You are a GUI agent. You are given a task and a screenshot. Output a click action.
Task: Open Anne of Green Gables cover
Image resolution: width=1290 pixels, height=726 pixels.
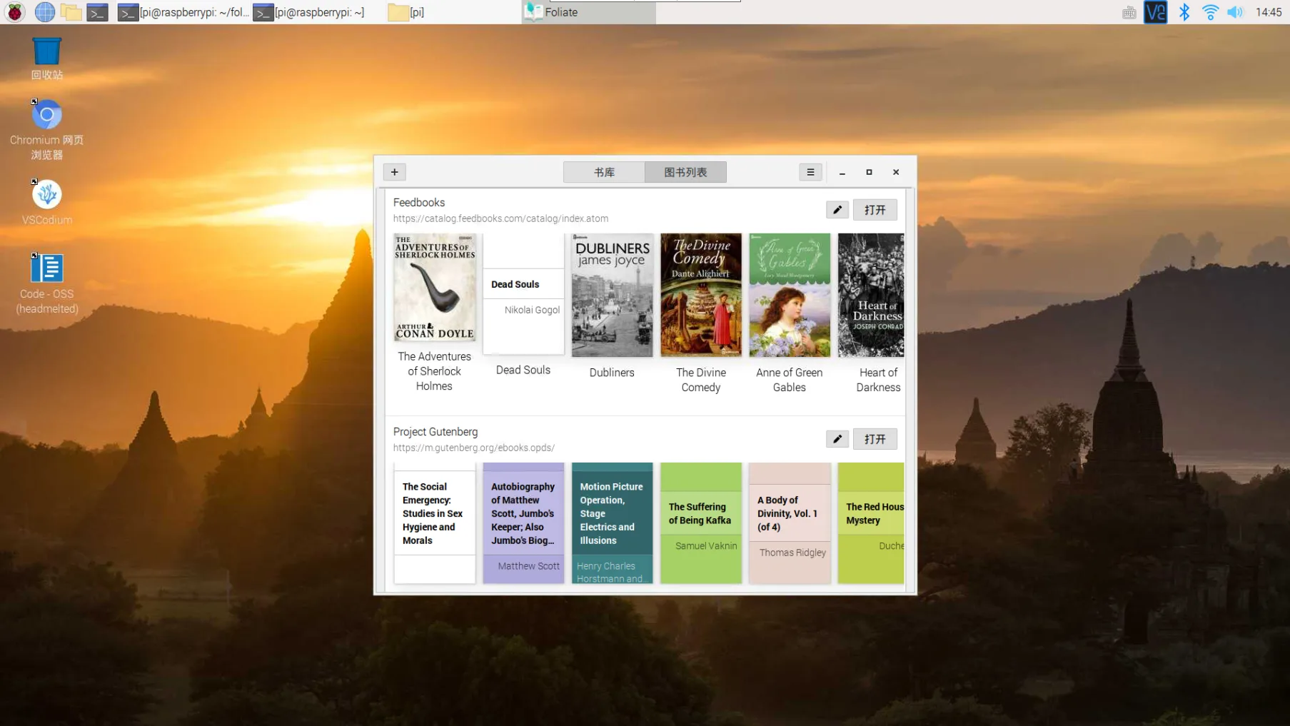pos(790,295)
